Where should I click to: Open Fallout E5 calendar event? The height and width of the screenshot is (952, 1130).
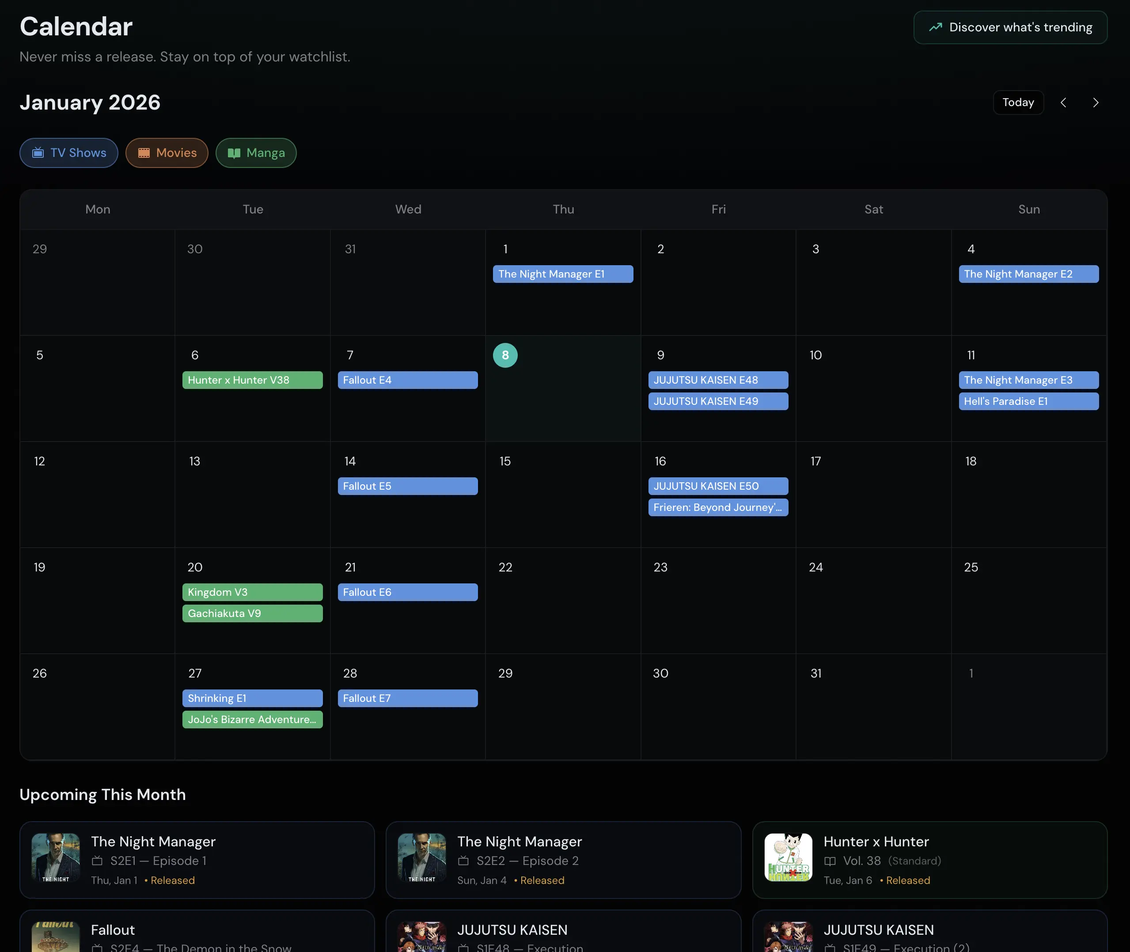pyautogui.click(x=408, y=486)
